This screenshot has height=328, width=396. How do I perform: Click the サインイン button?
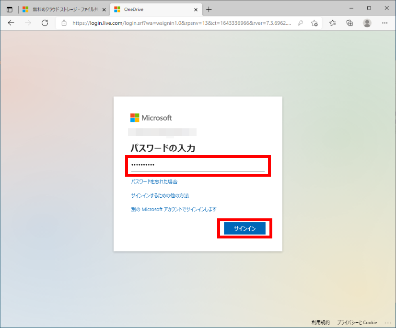pos(245,228)
